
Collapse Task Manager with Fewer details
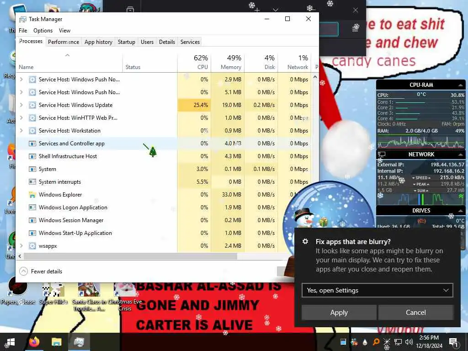click(41, 271)
